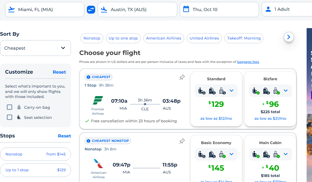Swap origin and destination airports
312x182 pixels.
tap(91, 9)
